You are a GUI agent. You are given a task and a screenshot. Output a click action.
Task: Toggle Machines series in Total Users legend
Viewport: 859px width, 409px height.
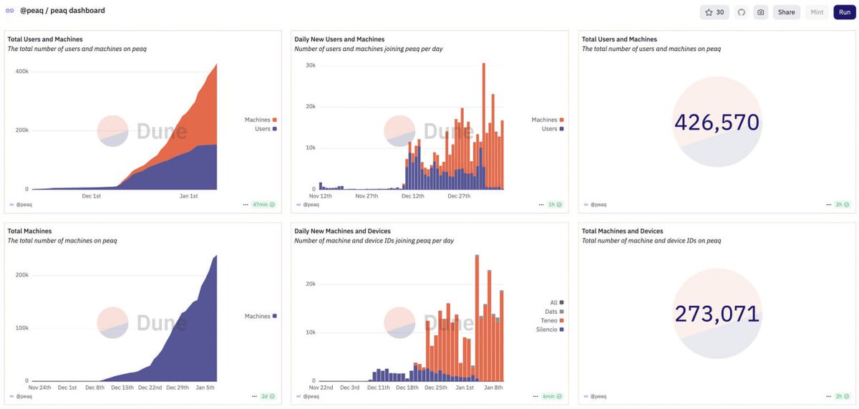coord(261,120)
